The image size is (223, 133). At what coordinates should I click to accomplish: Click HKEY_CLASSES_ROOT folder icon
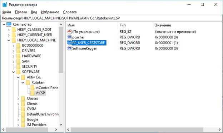pyautogui.click(x=14, y=30)
